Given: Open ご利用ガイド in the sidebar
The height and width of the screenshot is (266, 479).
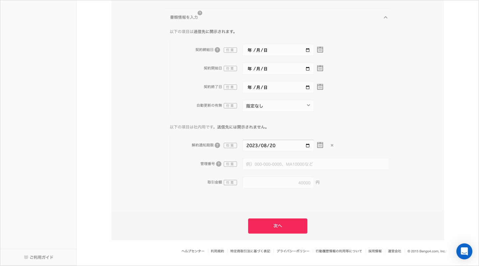Looking at the screenshot, I should coord(39,257).
